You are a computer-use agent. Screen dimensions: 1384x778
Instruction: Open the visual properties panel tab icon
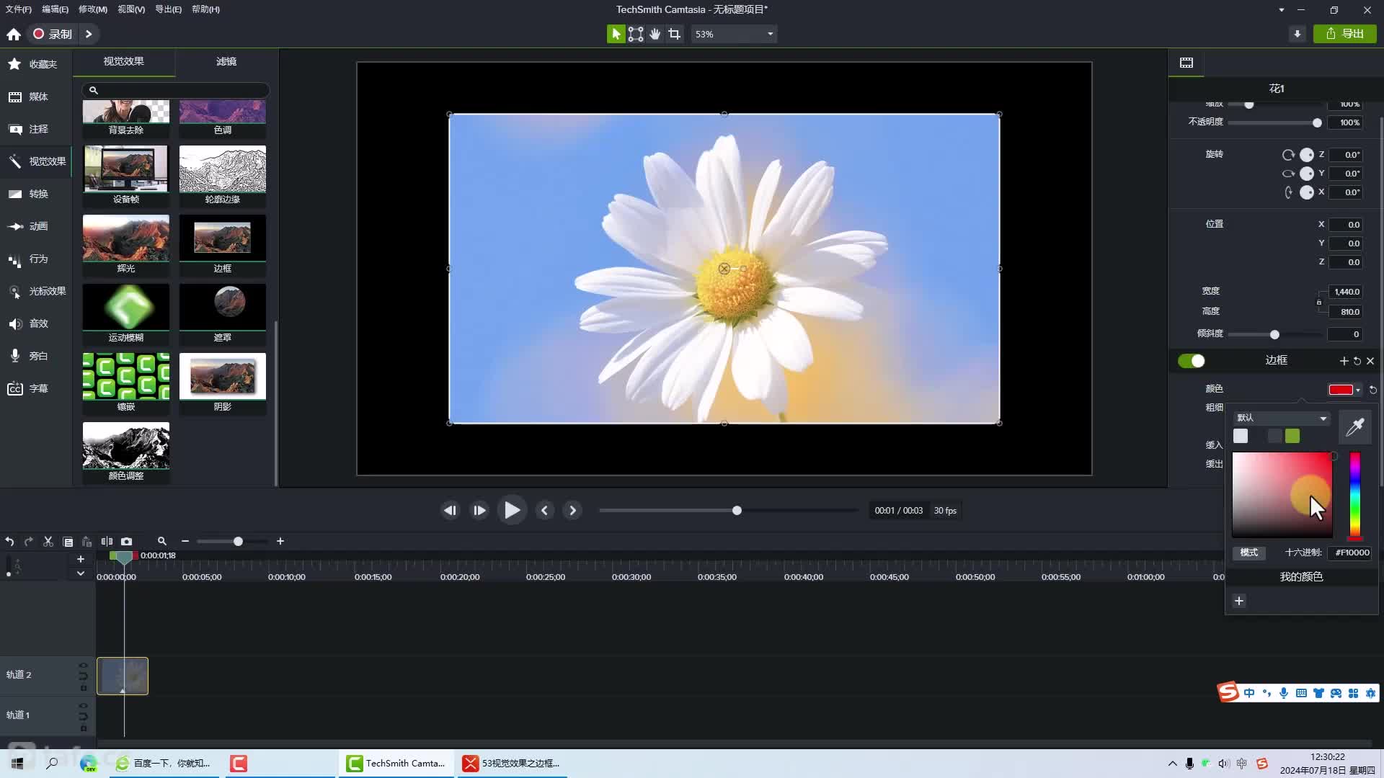(1186, 63)
